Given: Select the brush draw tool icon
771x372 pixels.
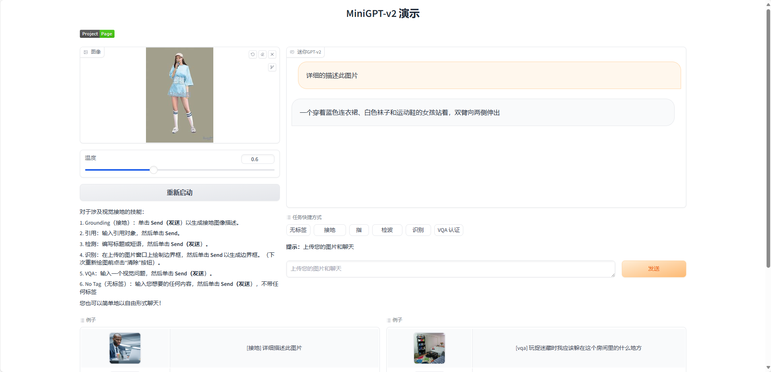Looking at the screenshot, I should pos(272,67).
